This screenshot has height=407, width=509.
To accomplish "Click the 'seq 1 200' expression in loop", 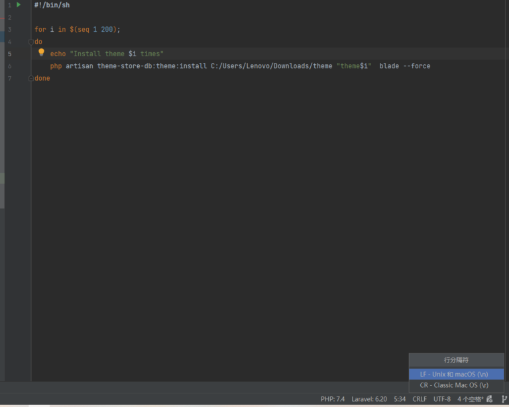I will coord(96,29).
